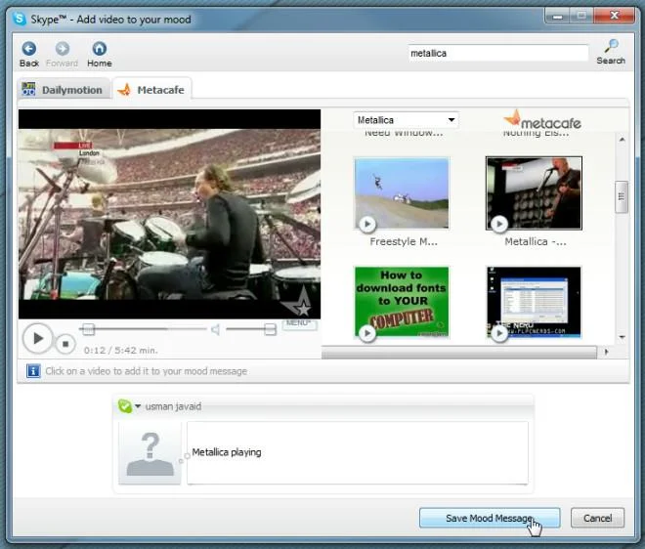Click Save Mood Message button
The image size is (645, 549).
[x=490, y=518]
